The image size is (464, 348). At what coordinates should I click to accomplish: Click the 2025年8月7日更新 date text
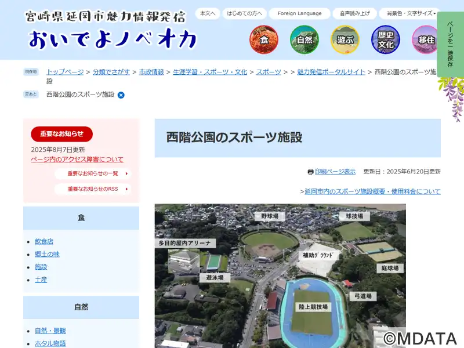click(58, 150)
